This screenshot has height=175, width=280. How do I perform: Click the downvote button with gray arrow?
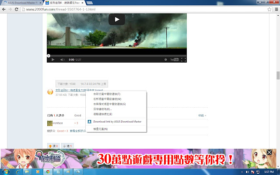tap(67, 146)
